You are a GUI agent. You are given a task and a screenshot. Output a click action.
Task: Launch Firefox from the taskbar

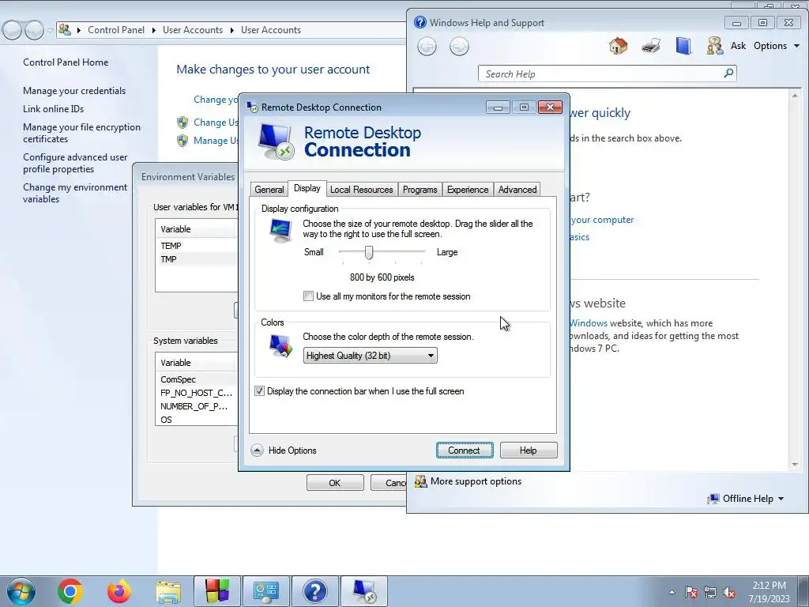(119, 591)
